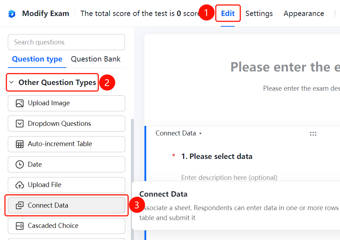Switch to the Question Bank tab
The height and width of the screenshot is (240, 340).
[95, 59]
